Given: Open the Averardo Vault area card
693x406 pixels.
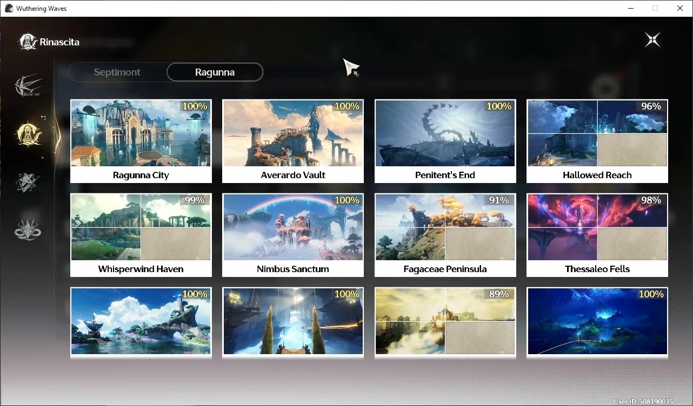Looking at the screenshot, I should coord(293,141).
